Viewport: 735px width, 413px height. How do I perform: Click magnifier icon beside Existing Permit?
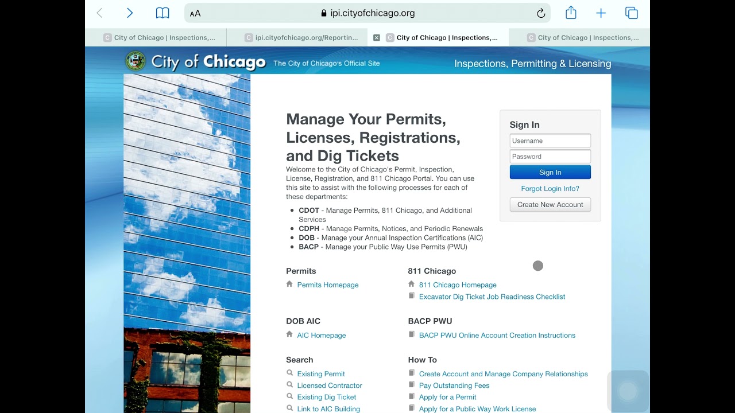coord(290,373)
